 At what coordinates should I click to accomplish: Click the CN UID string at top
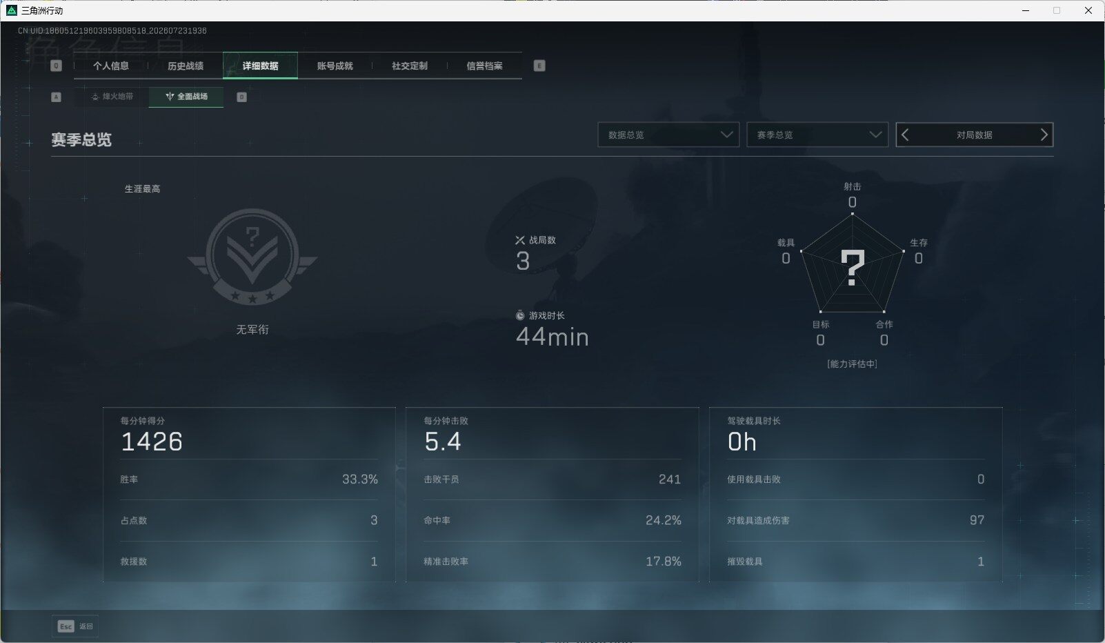[112, 30]
